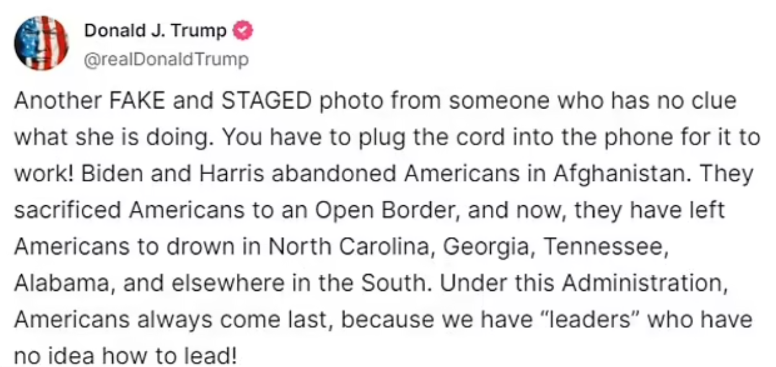Click the red verified badge icon
The image size is (776, 367).
pyautogui.click(x=244, y=30)
